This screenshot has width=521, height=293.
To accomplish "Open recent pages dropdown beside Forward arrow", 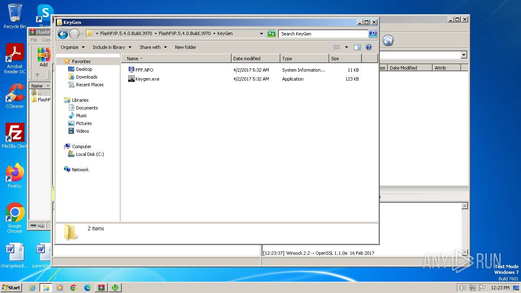I will pyautogui.click(x=82, y=34).
